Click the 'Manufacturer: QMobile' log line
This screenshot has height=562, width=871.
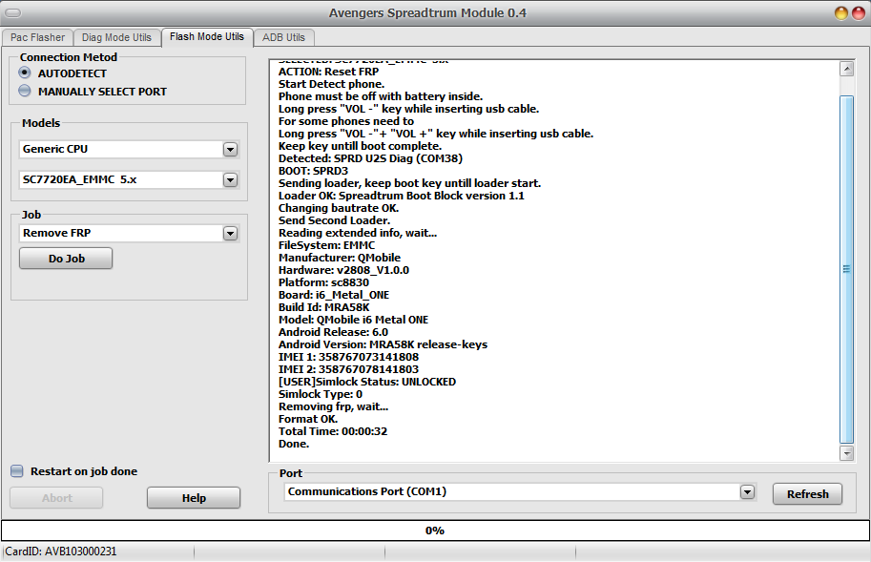tap(340, 258)
